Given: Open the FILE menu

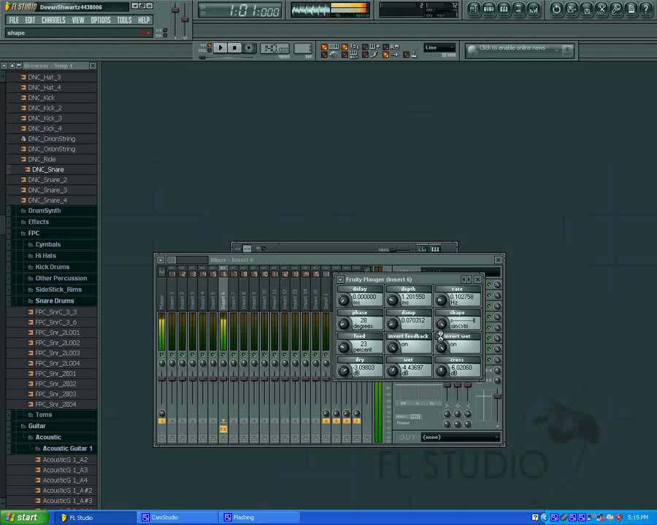Looking at the screenshot, I should 14,20.
